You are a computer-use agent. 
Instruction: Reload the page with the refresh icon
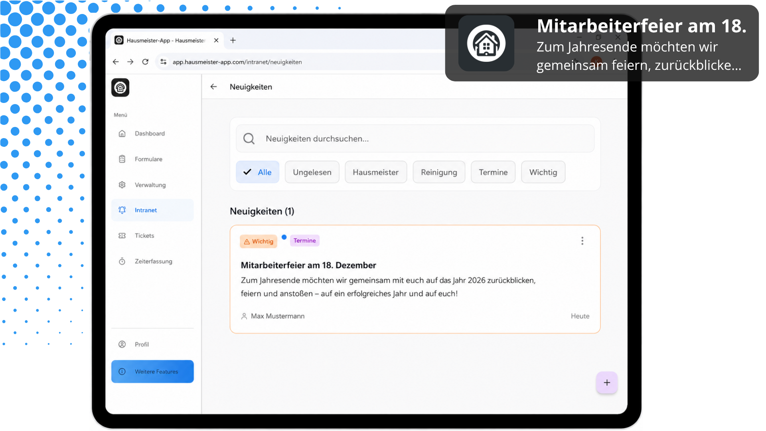coord(145,62)
